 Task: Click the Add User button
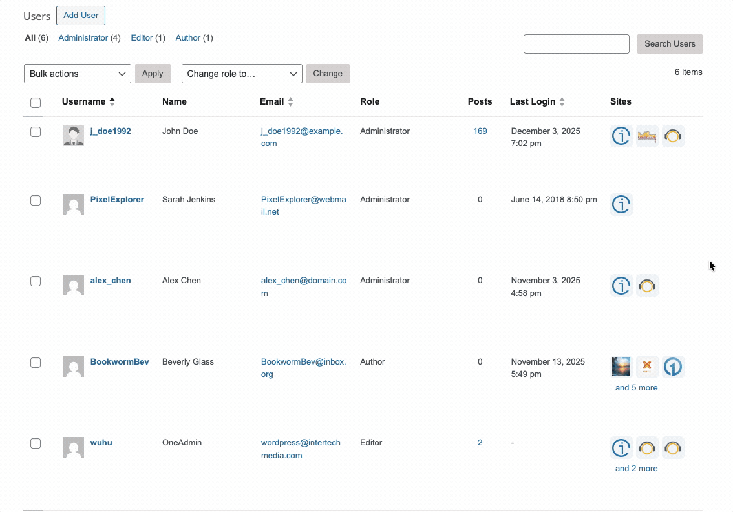coord(80,15)
